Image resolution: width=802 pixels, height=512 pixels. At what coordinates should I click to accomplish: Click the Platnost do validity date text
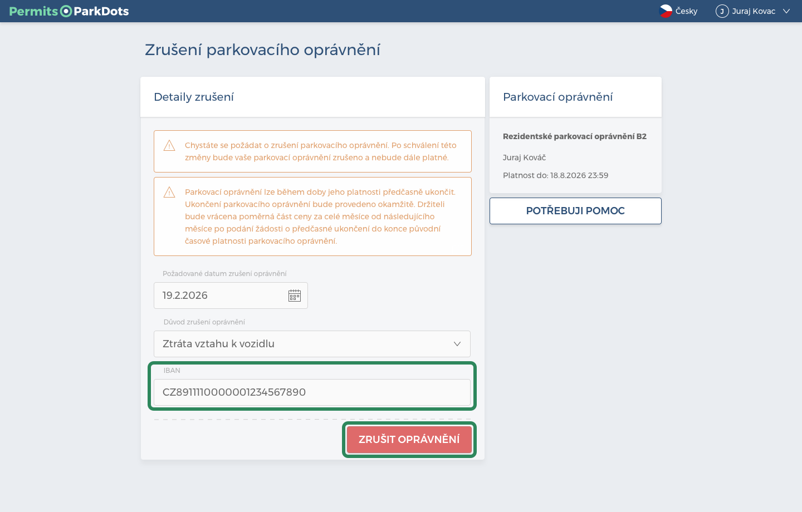point(555,175)
